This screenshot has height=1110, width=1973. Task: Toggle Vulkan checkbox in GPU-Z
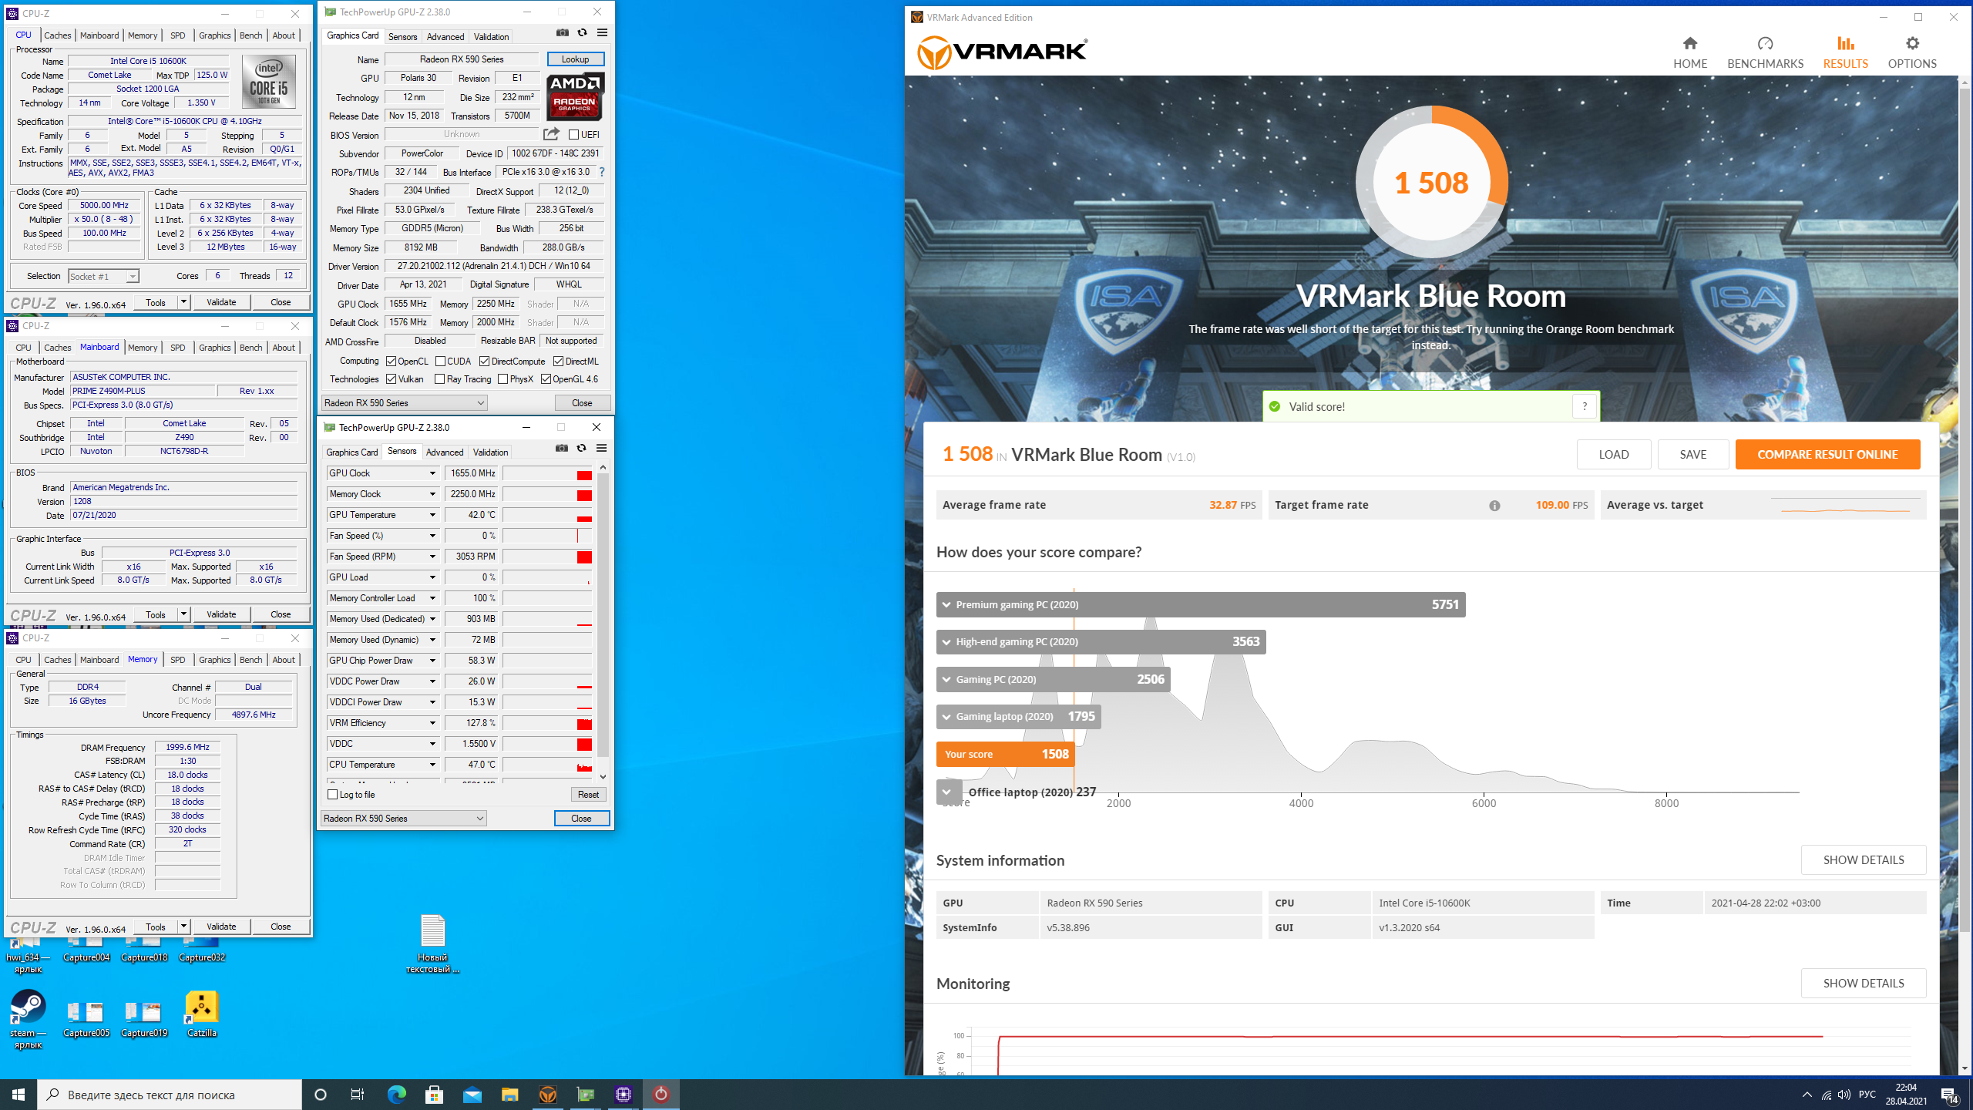click(392, 379)
